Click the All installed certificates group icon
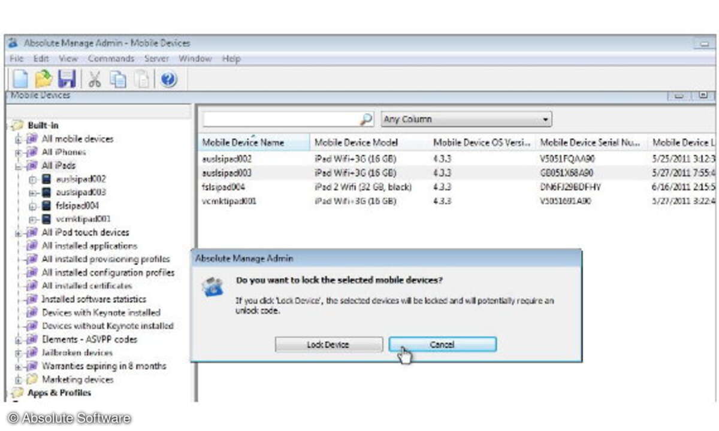The height and width of the screenshot is (431, 719). [33, 286]
